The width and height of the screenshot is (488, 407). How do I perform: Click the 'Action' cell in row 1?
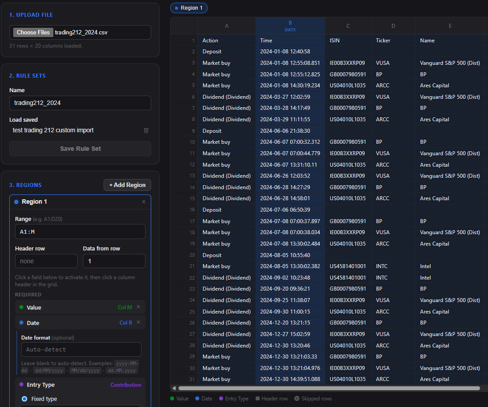[227, 41]
